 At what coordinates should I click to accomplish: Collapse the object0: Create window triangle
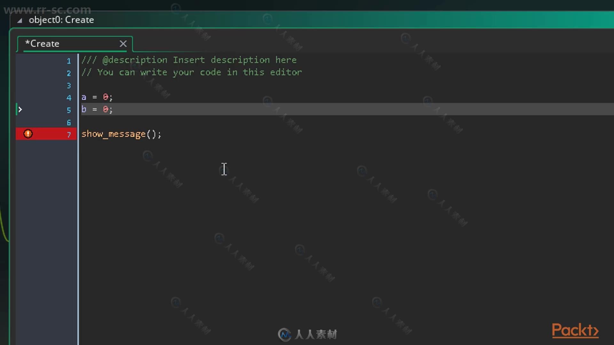[x=20, y=21]
